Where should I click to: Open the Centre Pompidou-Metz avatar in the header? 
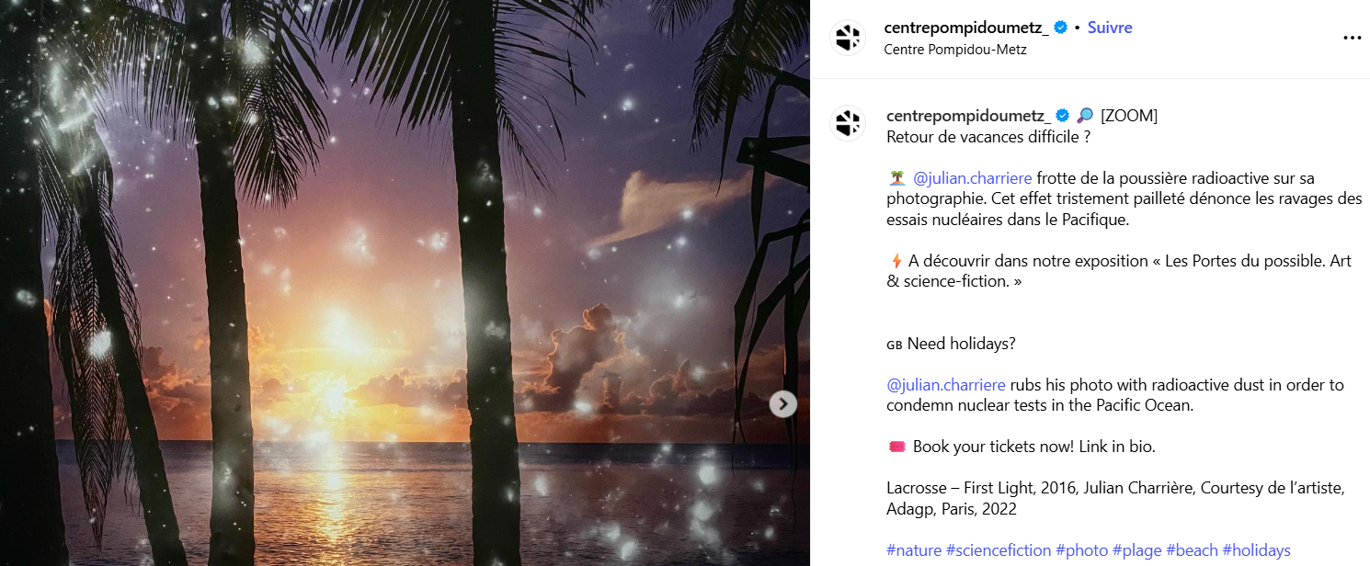(848, 38)
